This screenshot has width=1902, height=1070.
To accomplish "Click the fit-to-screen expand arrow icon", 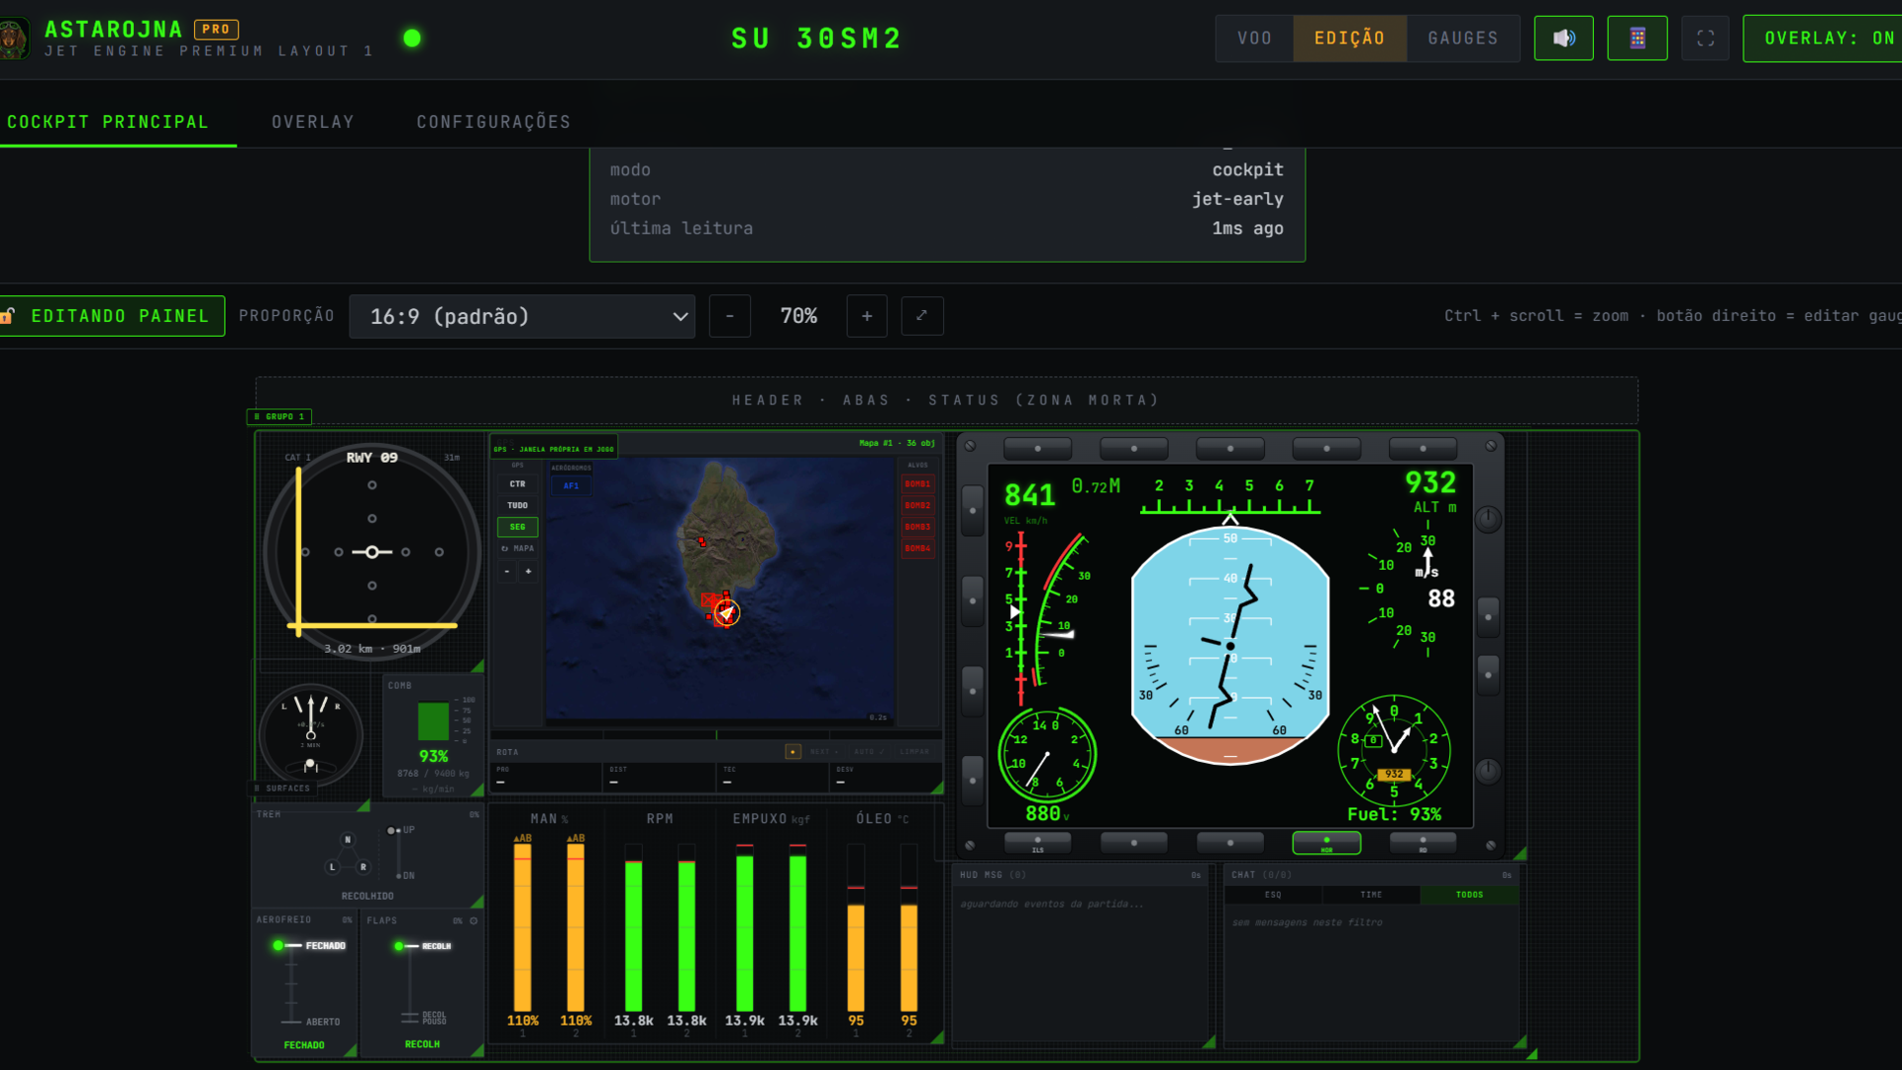I will coord(921,316).
